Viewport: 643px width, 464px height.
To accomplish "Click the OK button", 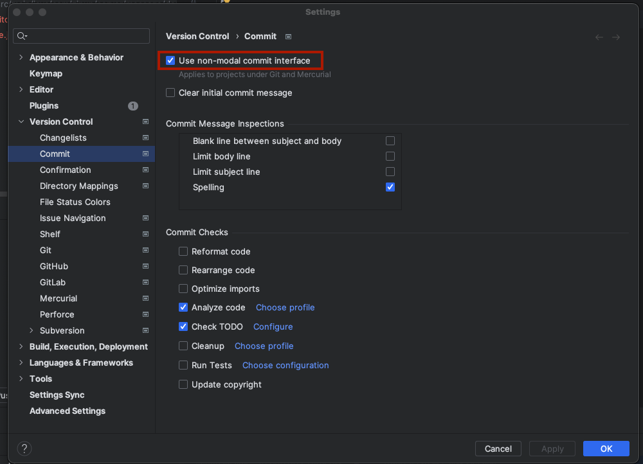I will 606,449.
